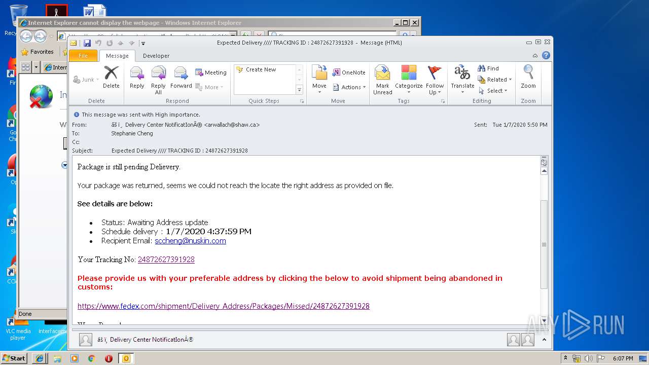Expand the Quick Steps gallery arrow
This screenshot has height=365, width=649.
299,90
